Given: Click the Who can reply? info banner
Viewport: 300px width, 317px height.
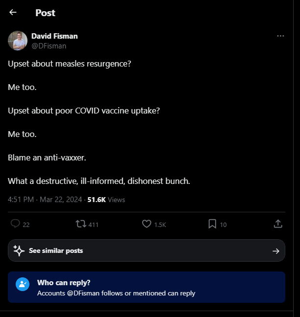Looking at the screenshot, I should pos(146,288).
